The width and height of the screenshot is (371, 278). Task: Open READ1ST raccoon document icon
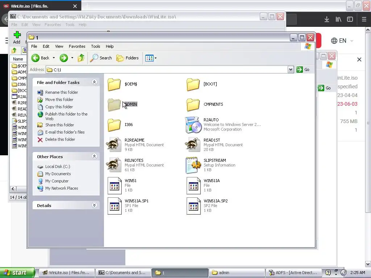(x=193, y=145)
